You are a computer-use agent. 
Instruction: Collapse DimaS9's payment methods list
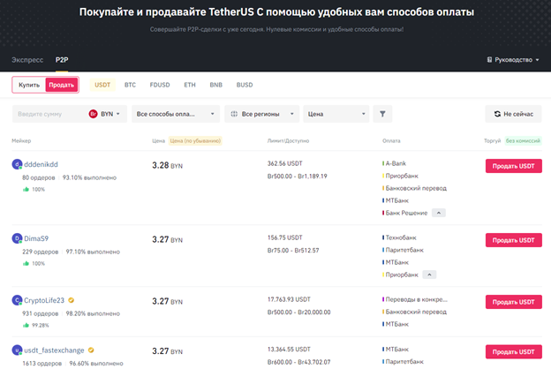(x=429, y=275)
